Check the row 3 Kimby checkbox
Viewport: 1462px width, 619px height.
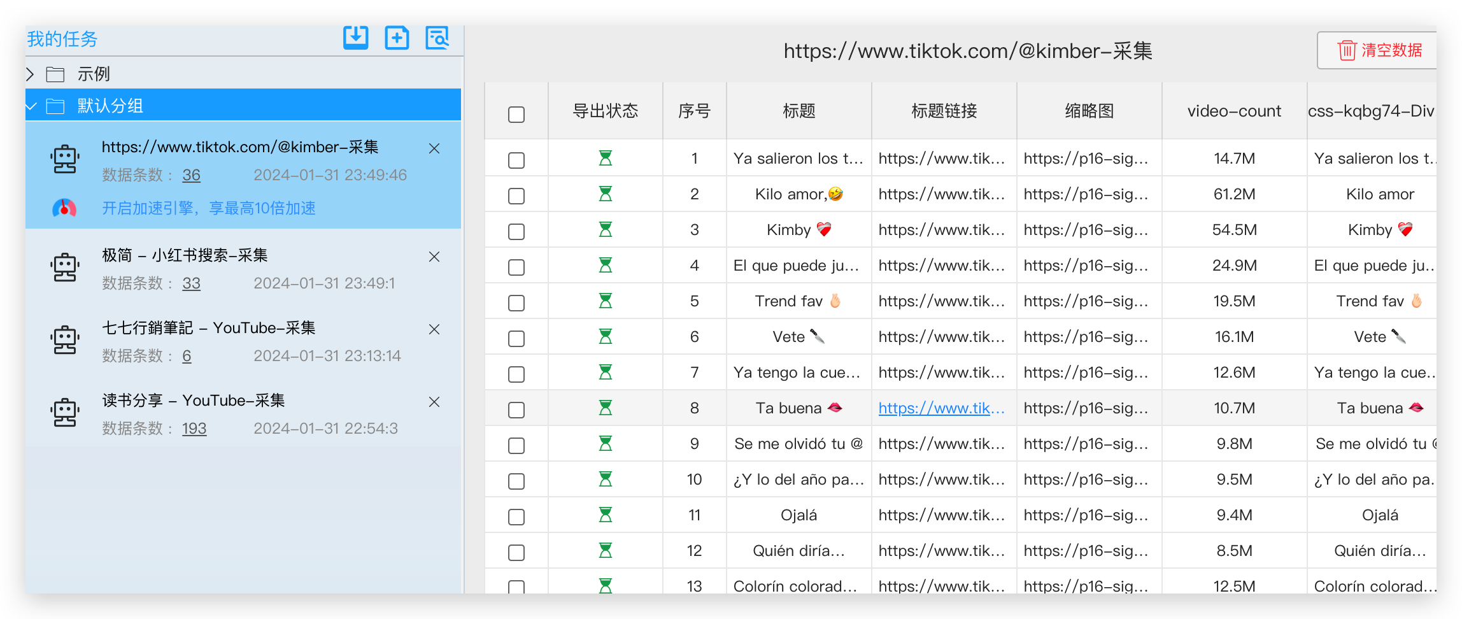[x=516, y=231]
